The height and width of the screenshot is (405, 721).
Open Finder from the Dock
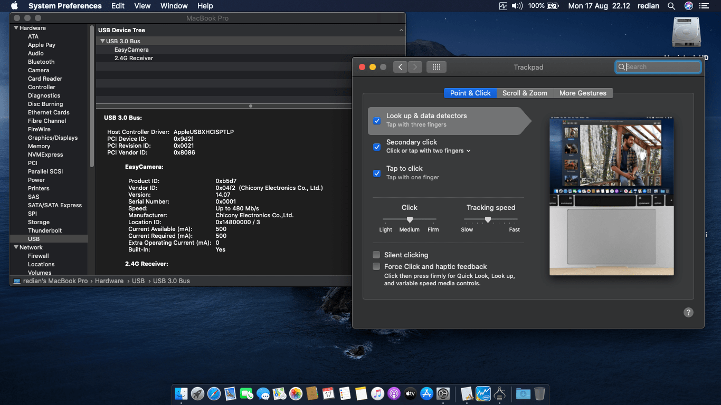click(x=181, y=393)
